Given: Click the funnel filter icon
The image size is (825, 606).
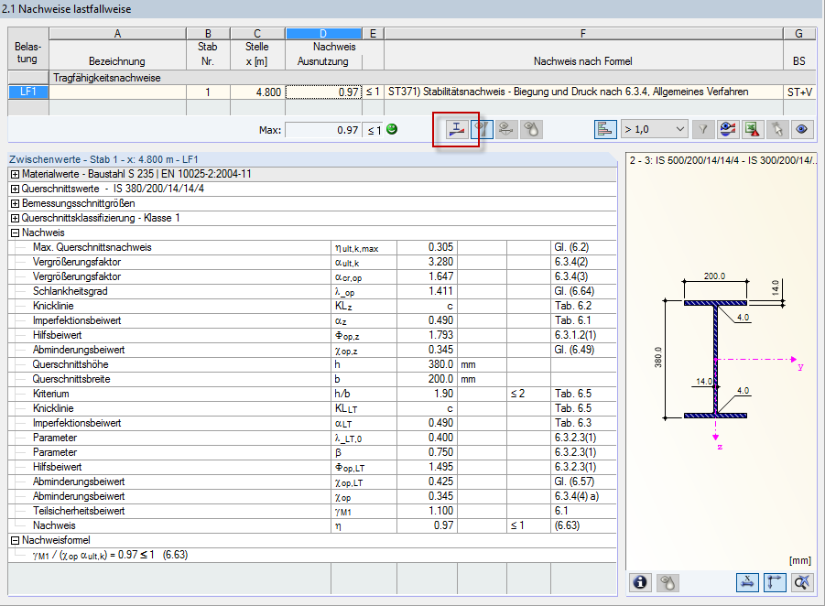Looking at the screenshot, I should (703, 130).
